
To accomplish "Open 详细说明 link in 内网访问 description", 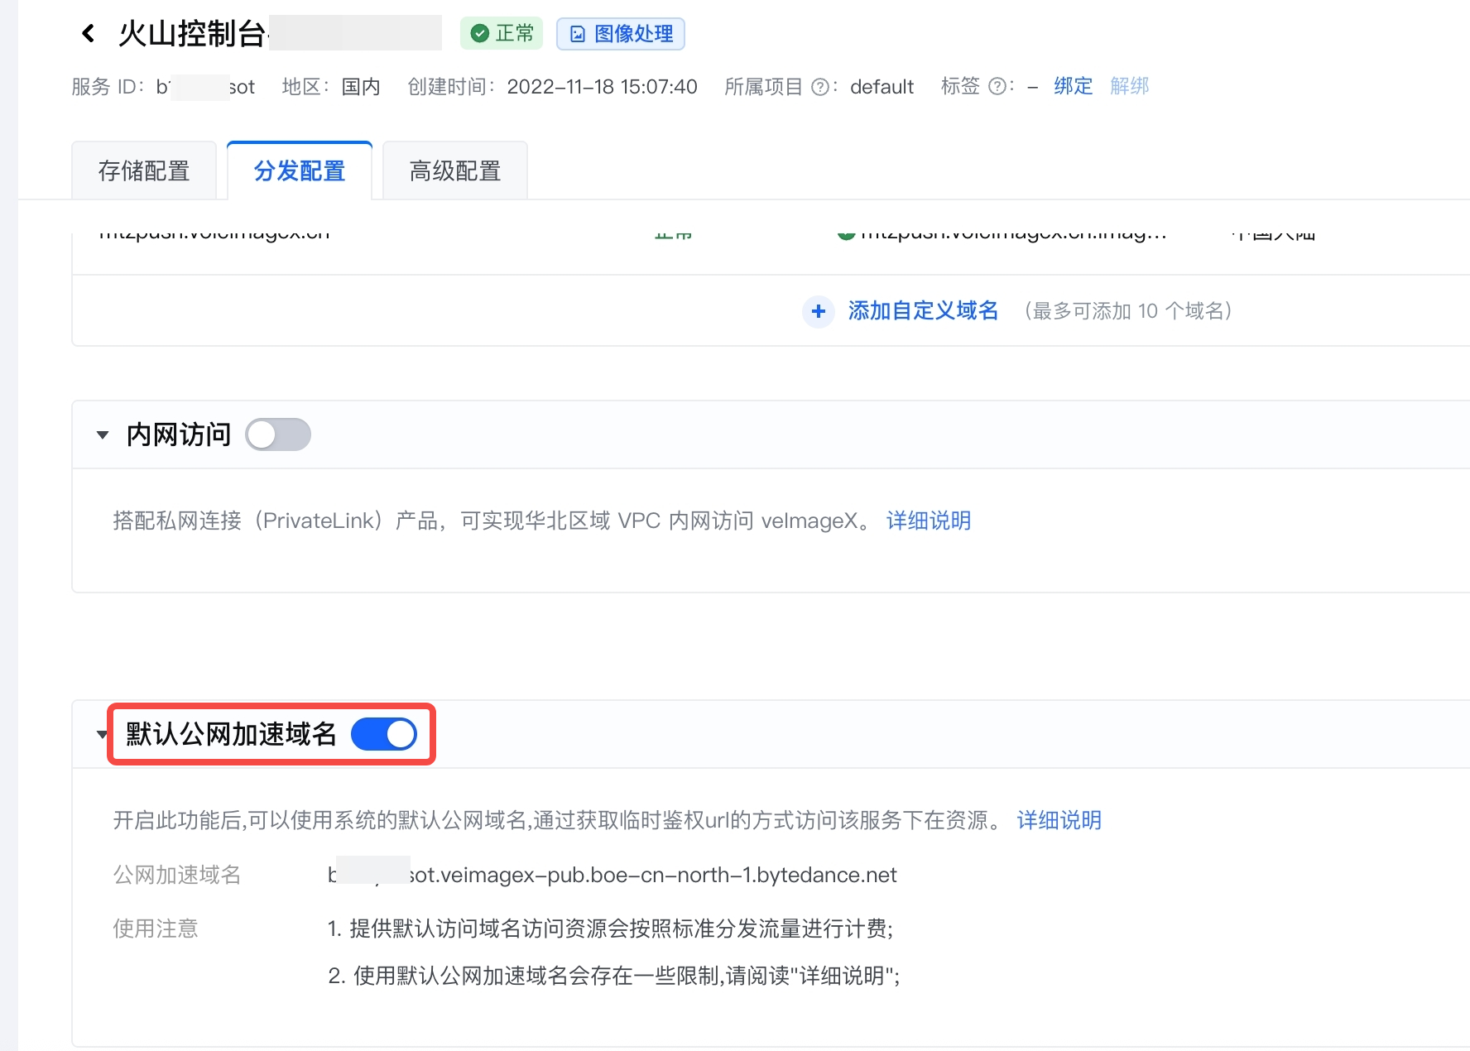I will (x=928, y=521).
